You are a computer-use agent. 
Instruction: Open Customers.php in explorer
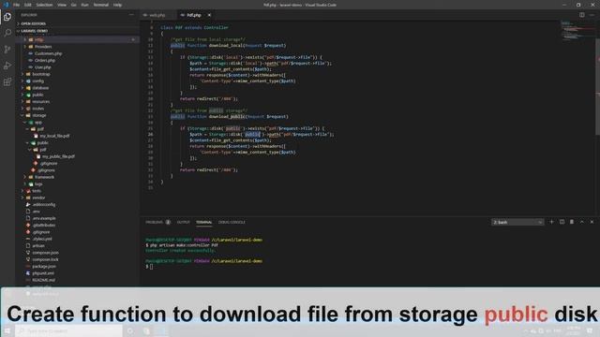coord(48,53)
